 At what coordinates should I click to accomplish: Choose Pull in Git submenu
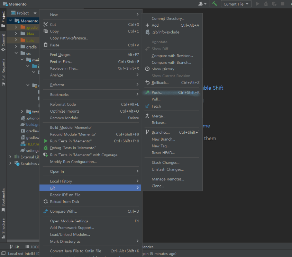[x=172, y=99]
